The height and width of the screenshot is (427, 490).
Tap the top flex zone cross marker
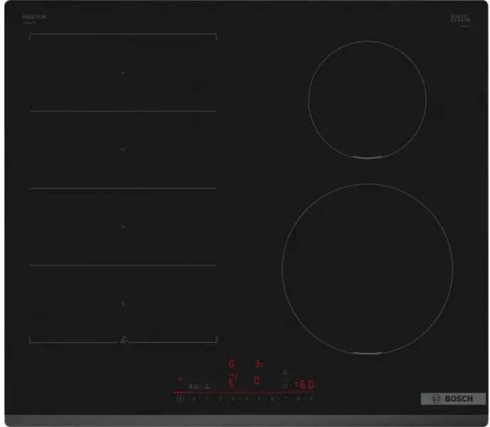point(123,73)
